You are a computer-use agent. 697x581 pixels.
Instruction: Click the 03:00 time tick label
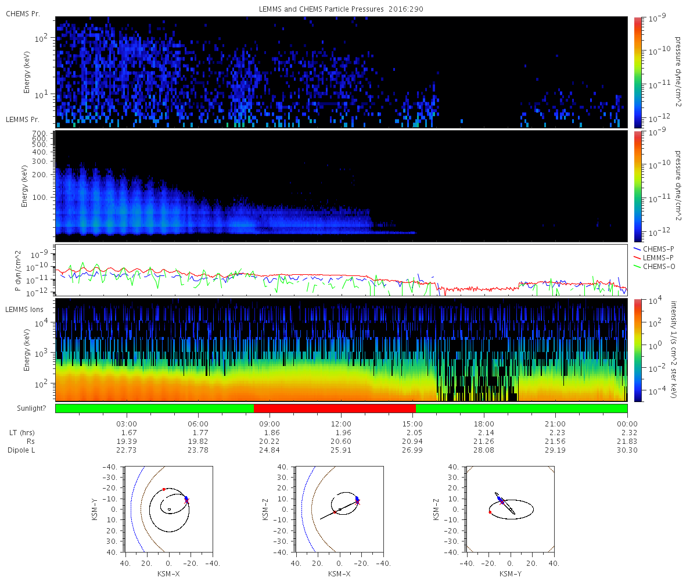tap(127, 425)
